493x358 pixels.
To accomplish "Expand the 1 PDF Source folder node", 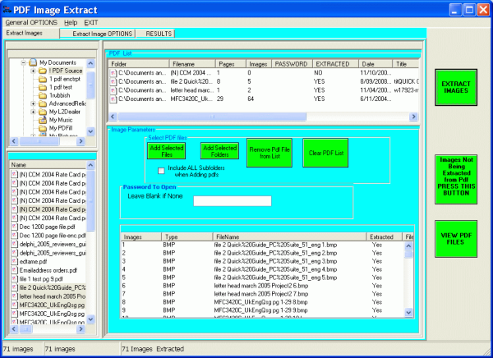I will pyautogui.click(x=34, y=71).
